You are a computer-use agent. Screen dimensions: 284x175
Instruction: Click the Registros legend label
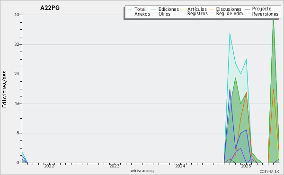coord(197,14)
